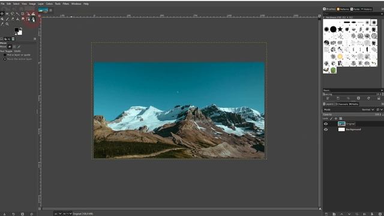Select the Rectangle Select tool
384x216 pixels.
click(7, 14)
